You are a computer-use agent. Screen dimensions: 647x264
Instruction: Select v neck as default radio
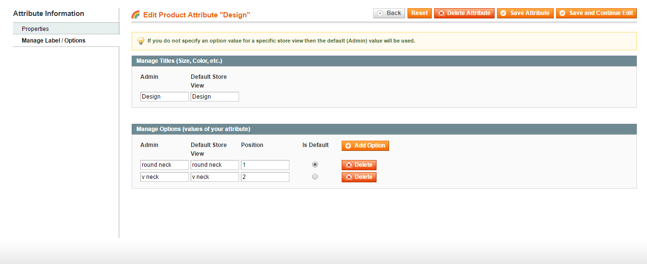(x=315, y=177)
